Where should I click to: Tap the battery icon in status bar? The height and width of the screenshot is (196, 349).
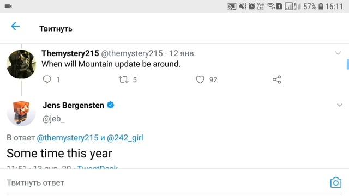321,6
